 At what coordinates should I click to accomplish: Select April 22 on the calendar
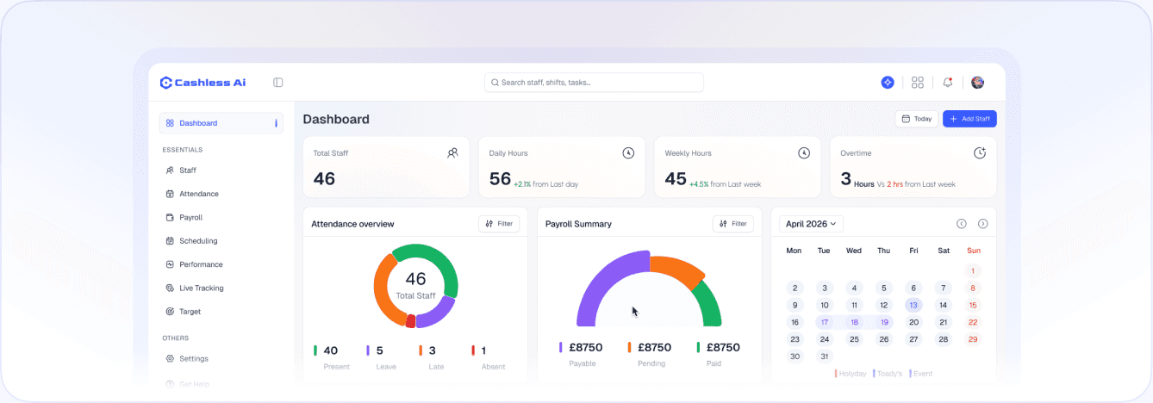[x=973, y=322]
